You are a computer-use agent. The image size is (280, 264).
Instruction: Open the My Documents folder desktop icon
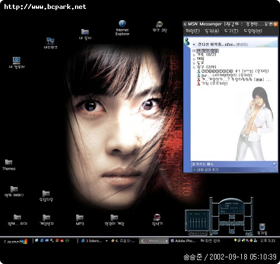click(x=85, y=34)
